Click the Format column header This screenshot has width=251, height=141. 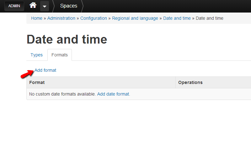(x=37, y=82)
